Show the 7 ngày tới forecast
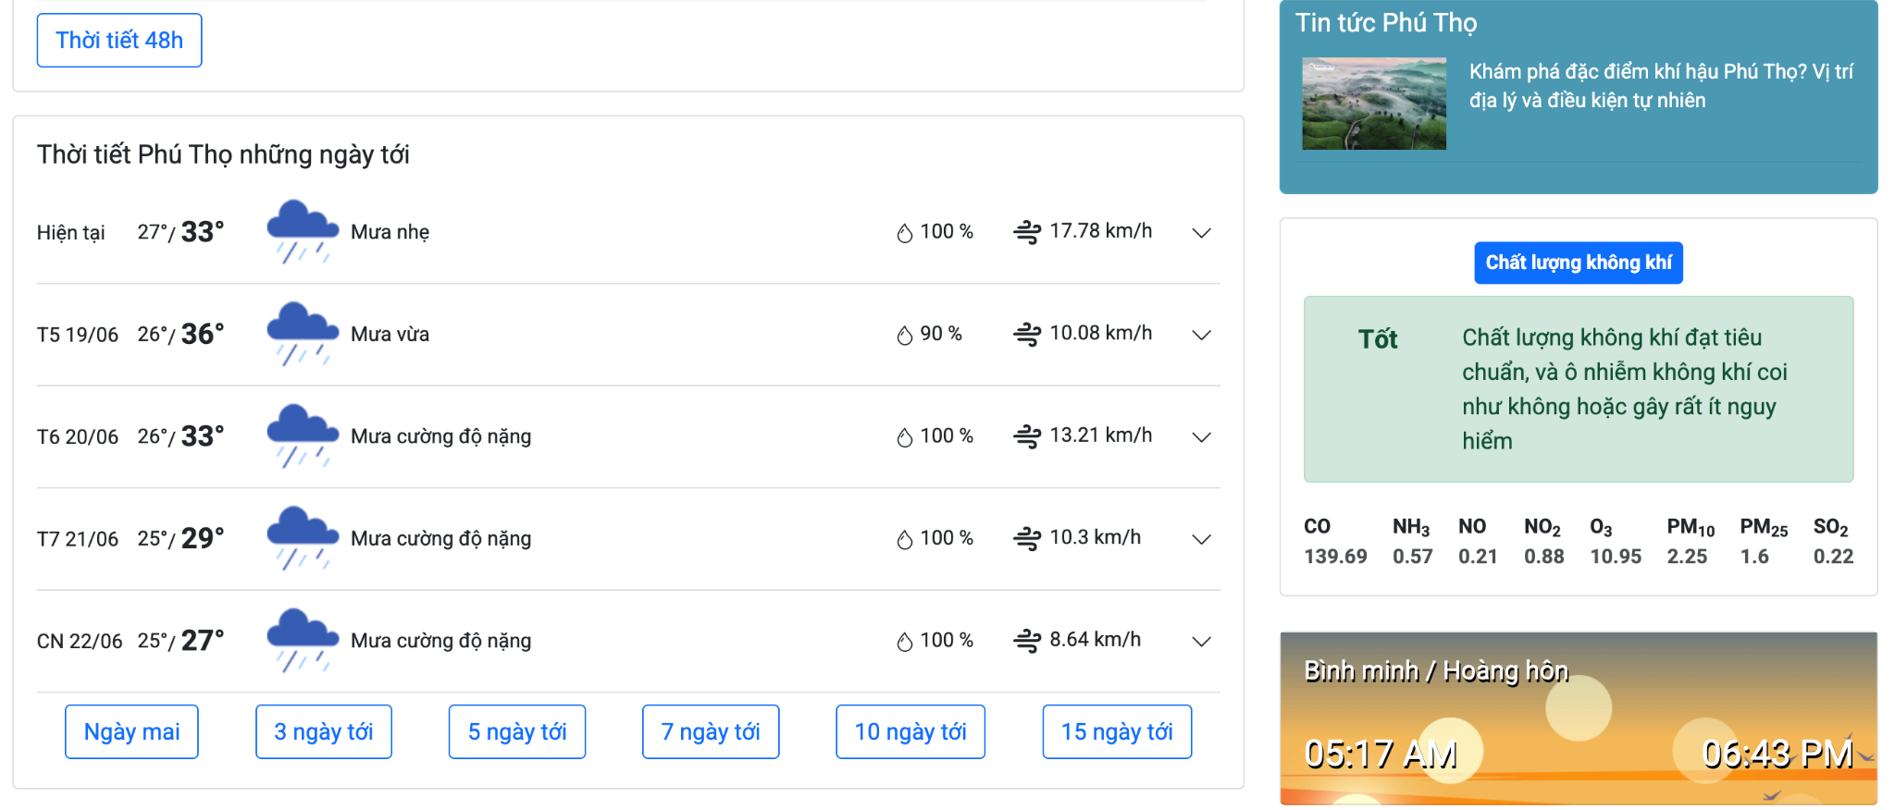 [710, 731]
